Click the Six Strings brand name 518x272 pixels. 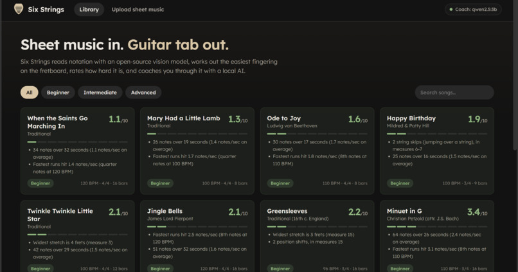pyautogui.click(x=46, y=10)
